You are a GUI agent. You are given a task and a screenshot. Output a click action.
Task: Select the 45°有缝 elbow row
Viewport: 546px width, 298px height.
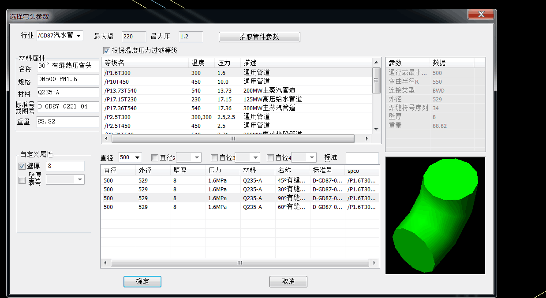click(x=238, y=180)
